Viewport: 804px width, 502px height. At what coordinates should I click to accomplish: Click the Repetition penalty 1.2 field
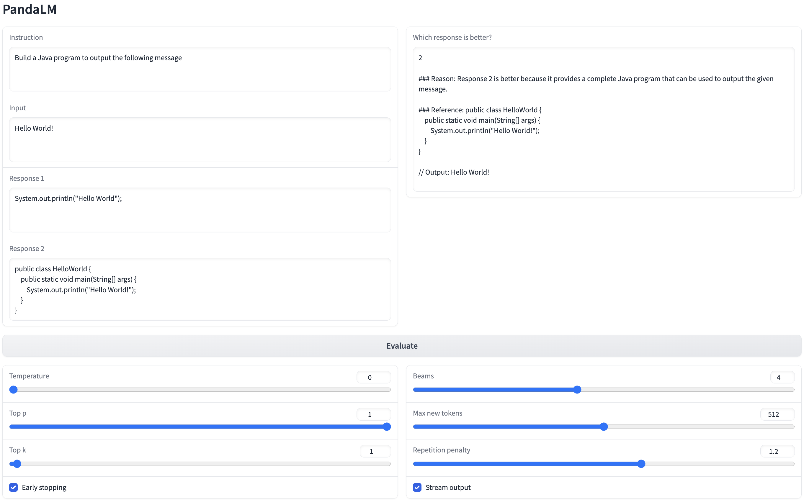coord(777,451)
